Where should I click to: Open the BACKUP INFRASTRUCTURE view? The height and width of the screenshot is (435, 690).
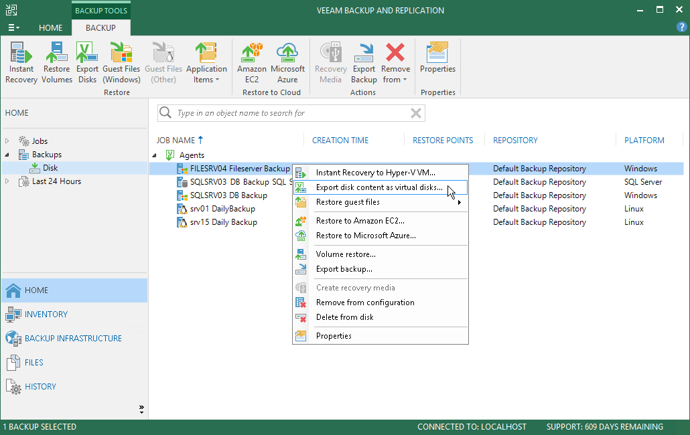tap(74, 339)
